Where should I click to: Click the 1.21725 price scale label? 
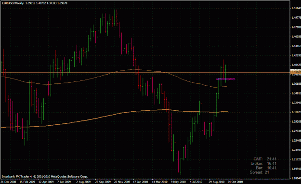(296, 159)
